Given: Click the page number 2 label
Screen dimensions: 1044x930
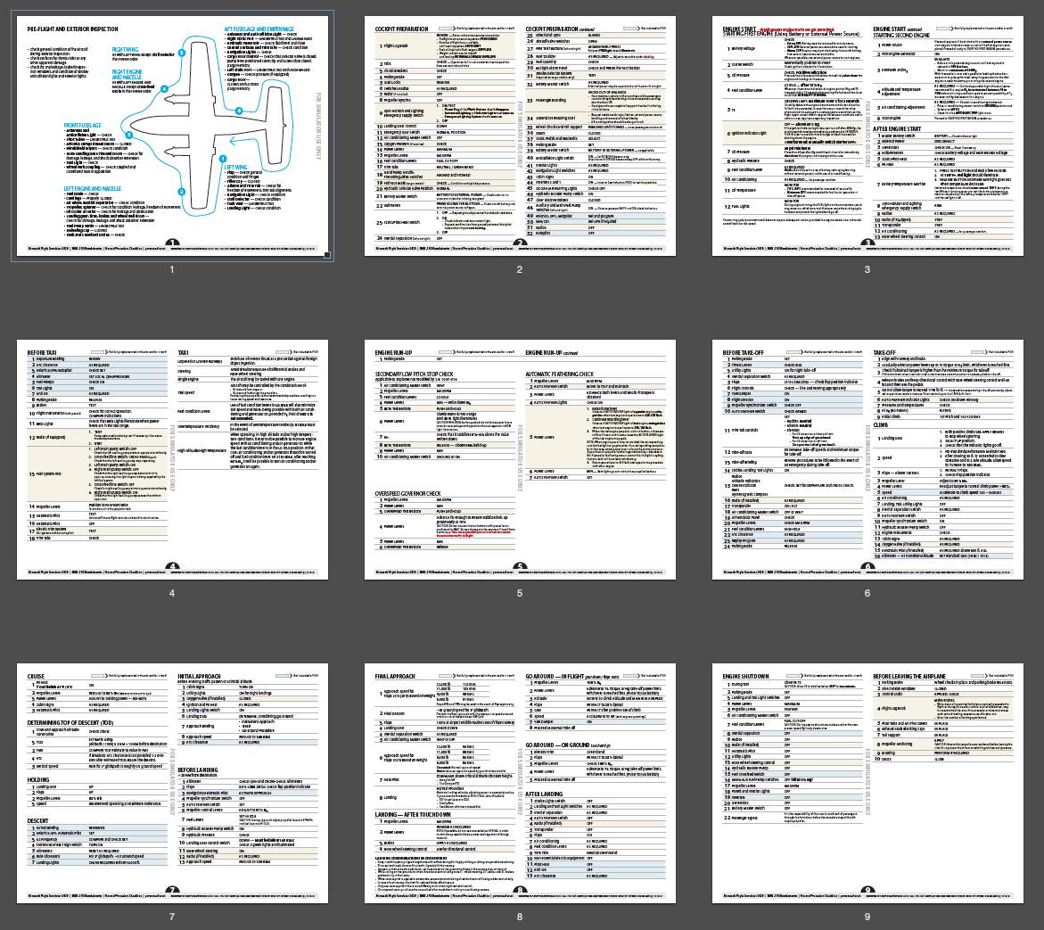Looking at the screenshot, I should pos(520,269).
